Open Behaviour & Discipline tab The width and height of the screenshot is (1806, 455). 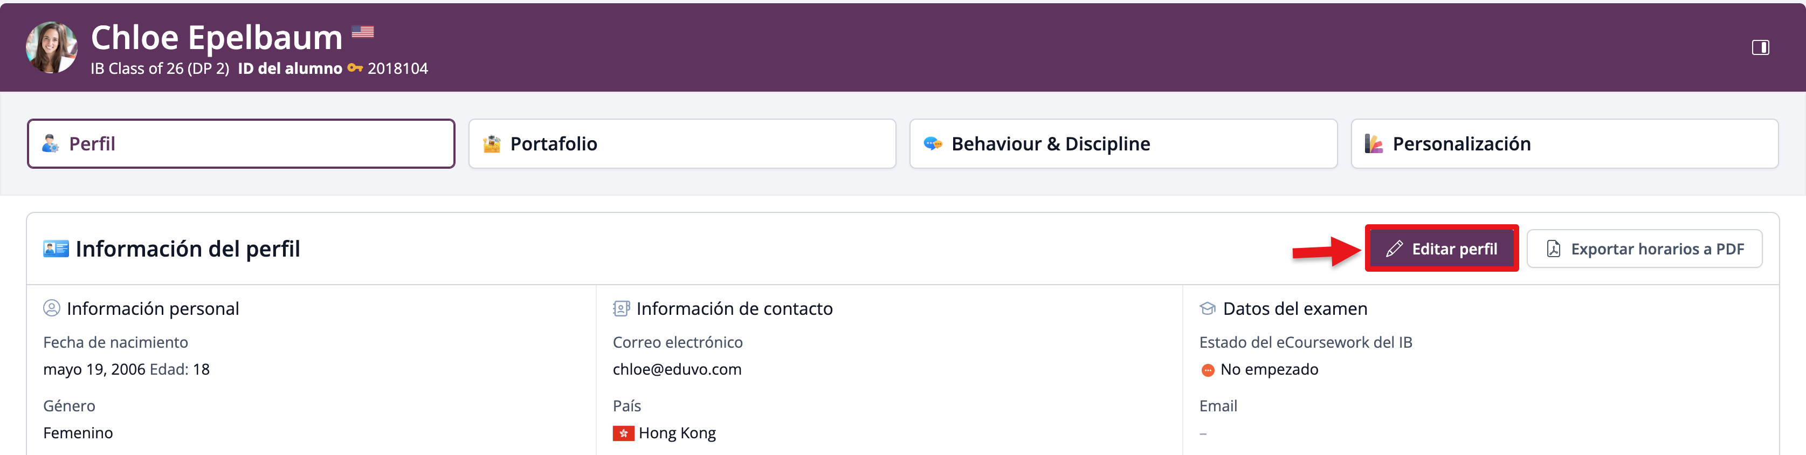click(1122, 144)
